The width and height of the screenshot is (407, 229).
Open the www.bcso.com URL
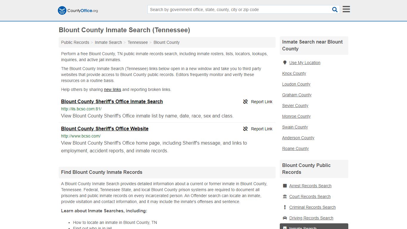(81, 136)
